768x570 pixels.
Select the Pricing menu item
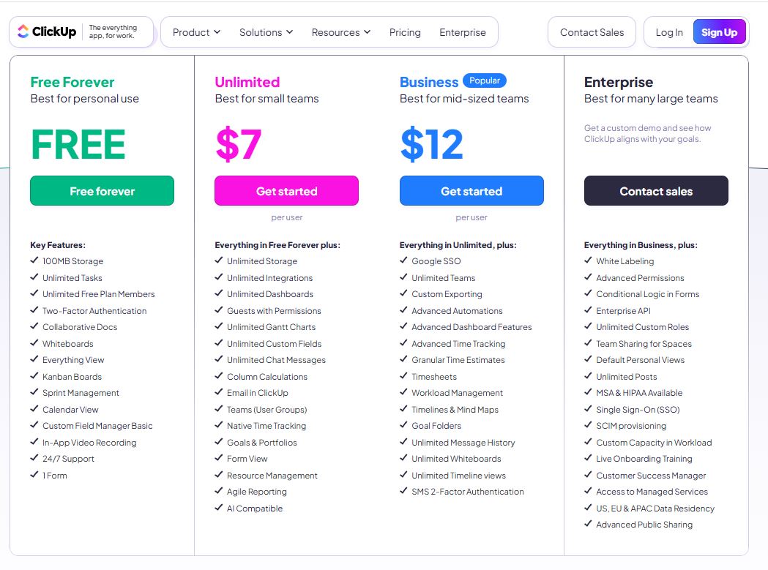[405, 32]
